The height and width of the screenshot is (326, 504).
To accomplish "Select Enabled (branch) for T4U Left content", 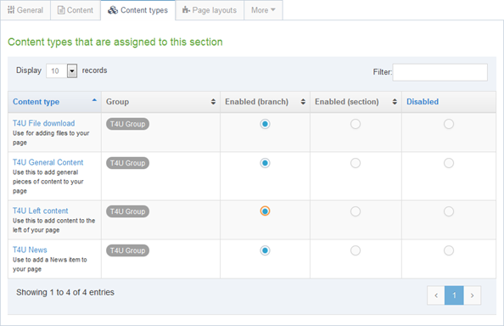I will 265,211.
